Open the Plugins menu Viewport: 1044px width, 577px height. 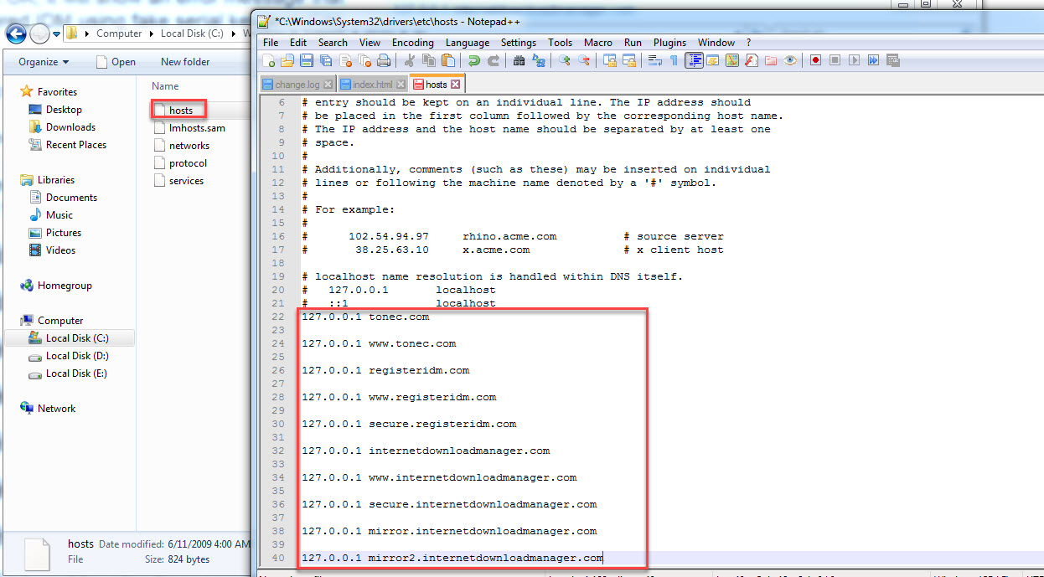point(669,43)
